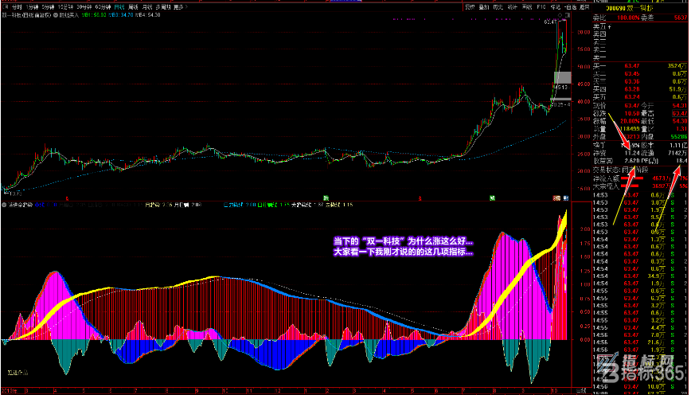Click the 现价 63.47 current price row
The image size is (691, 395).
616,105
